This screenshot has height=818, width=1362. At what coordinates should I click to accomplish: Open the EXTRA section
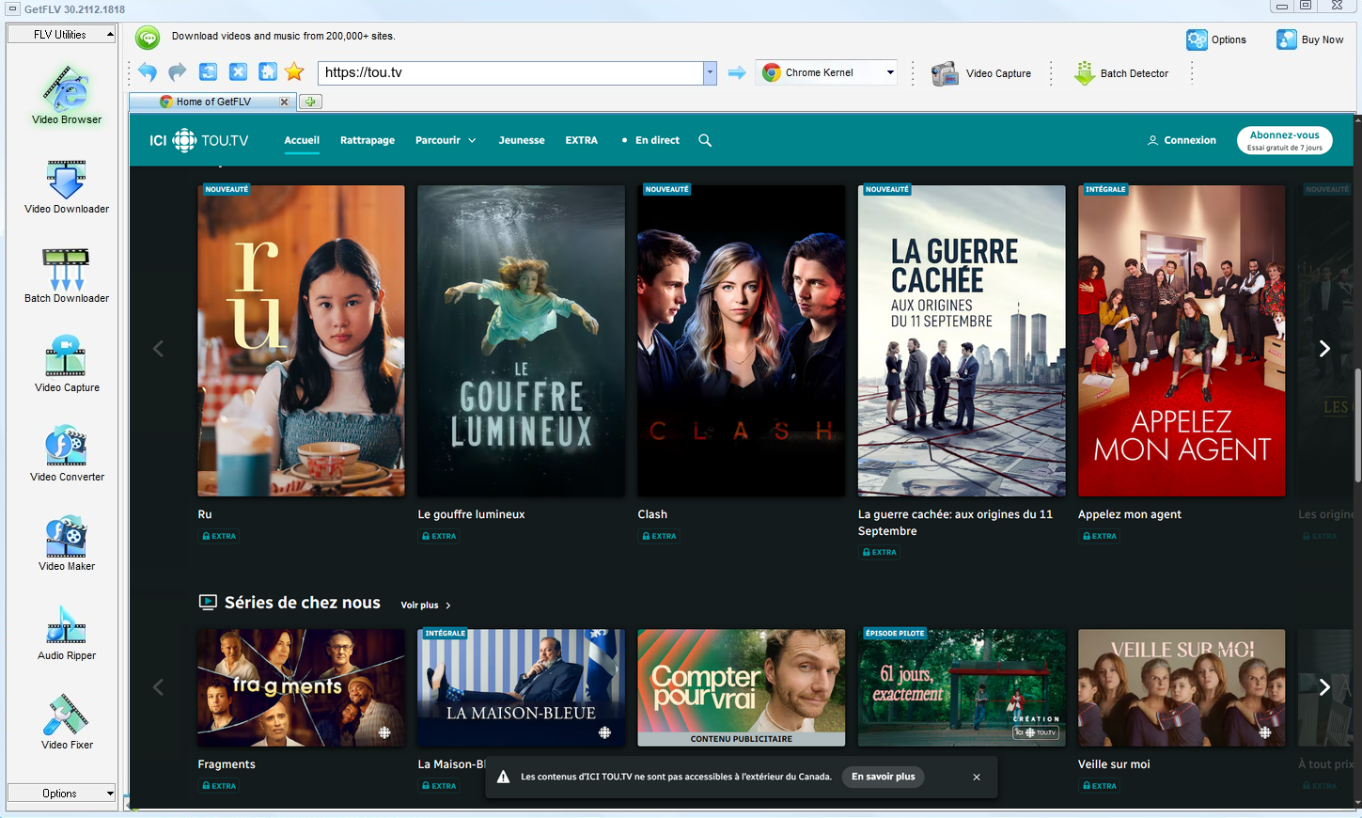[581, 140]
